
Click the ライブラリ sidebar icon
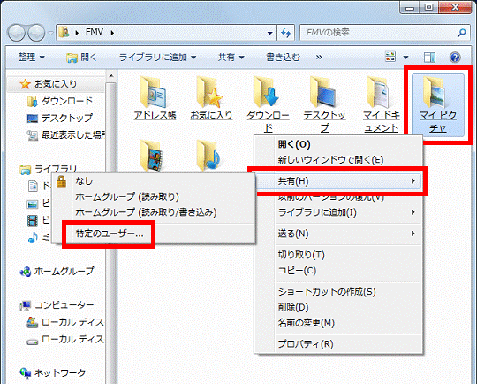tap(25, 170)
